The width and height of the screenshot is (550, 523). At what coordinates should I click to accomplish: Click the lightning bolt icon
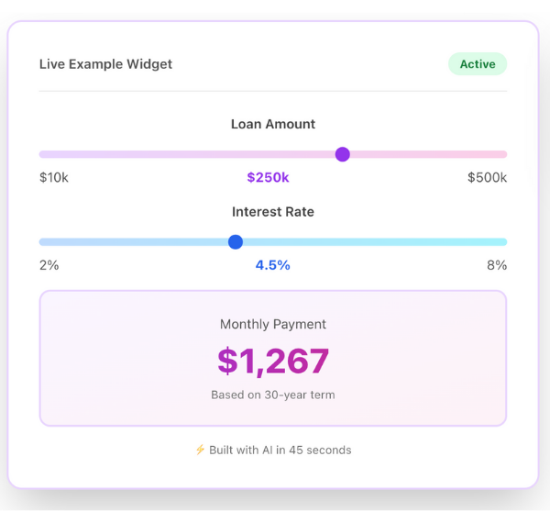click(200, 450)
